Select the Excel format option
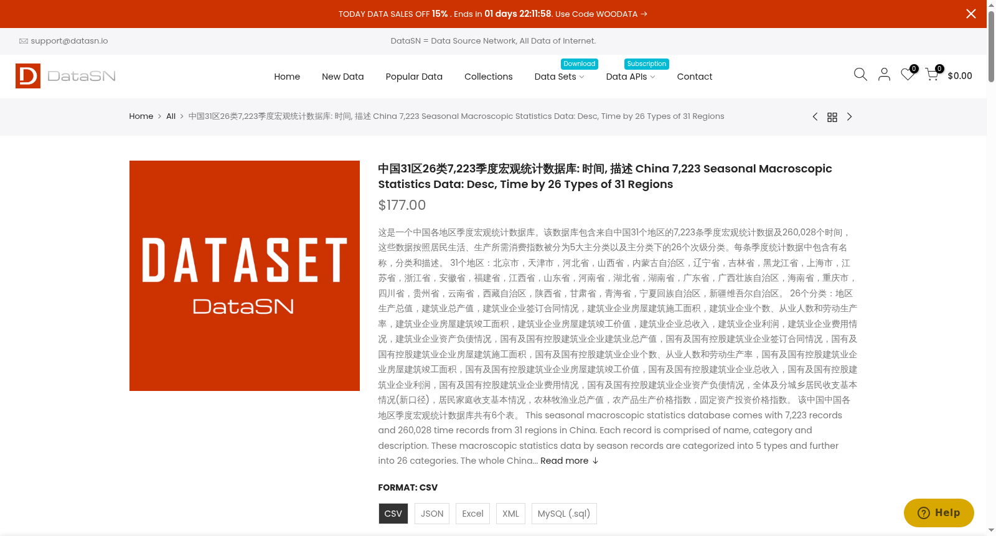 472,514
